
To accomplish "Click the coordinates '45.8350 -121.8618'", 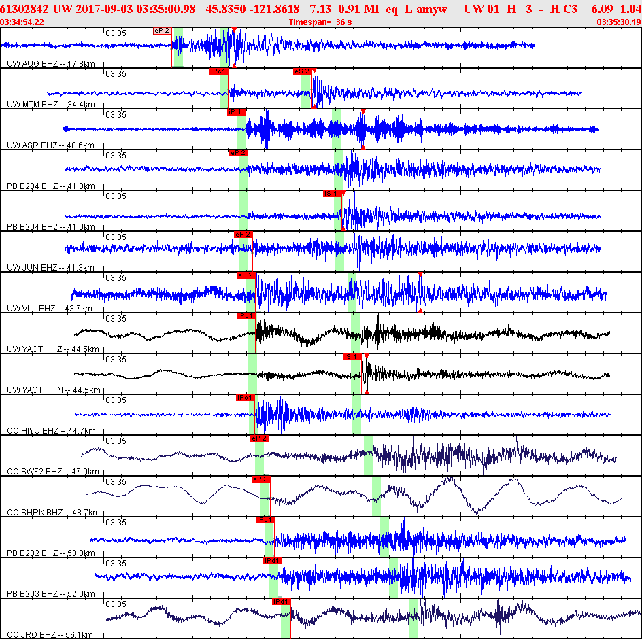I will [252, 9].
